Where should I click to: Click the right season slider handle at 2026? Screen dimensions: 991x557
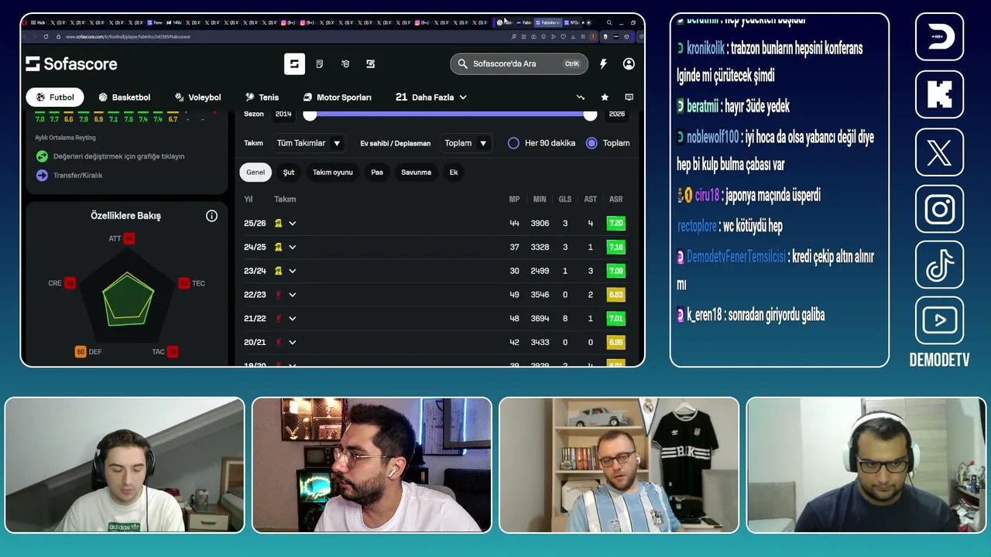(x=591, y=114)
